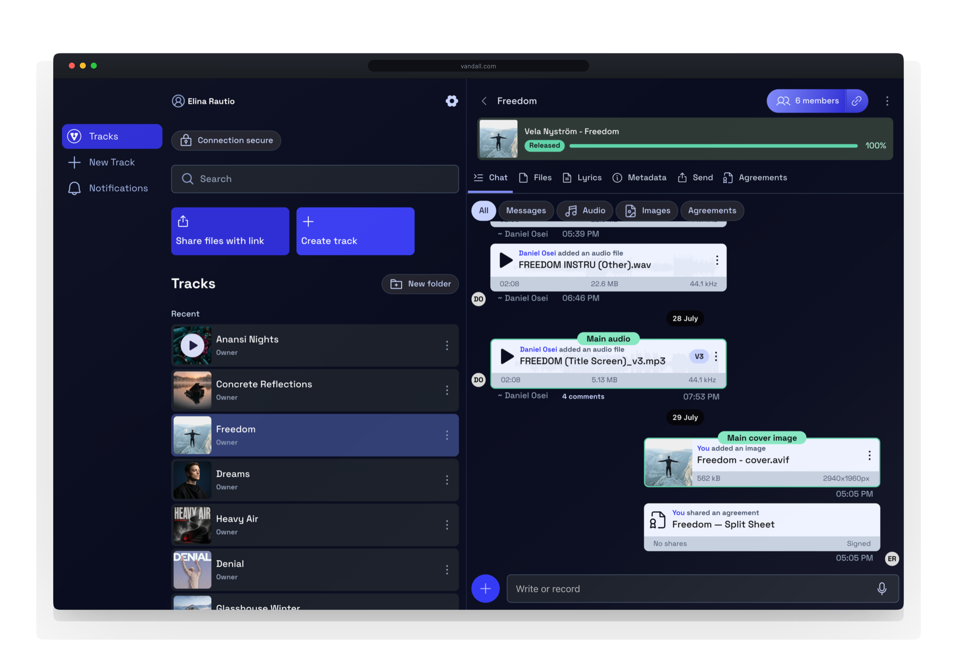Play the Anansi Nights track preview
The height and width of the screenshot is (663, 957).
point(192,345)
